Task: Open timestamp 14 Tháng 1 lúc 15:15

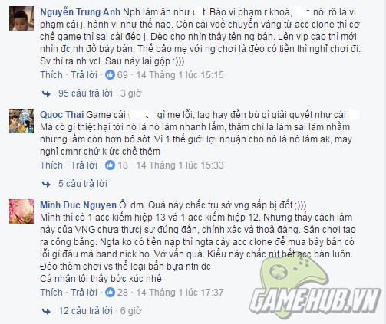Action: point(180,75)
